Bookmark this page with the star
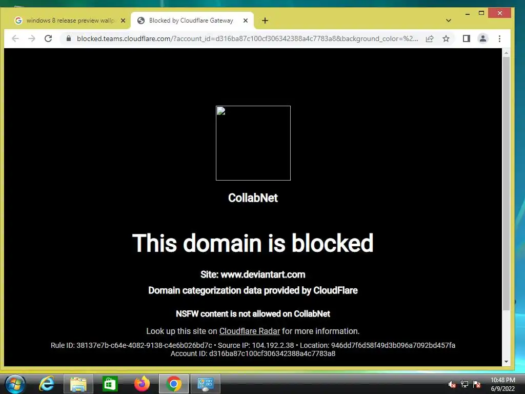Image resolution: width=525 pixels, height=394 pixels. click(446, 38)
